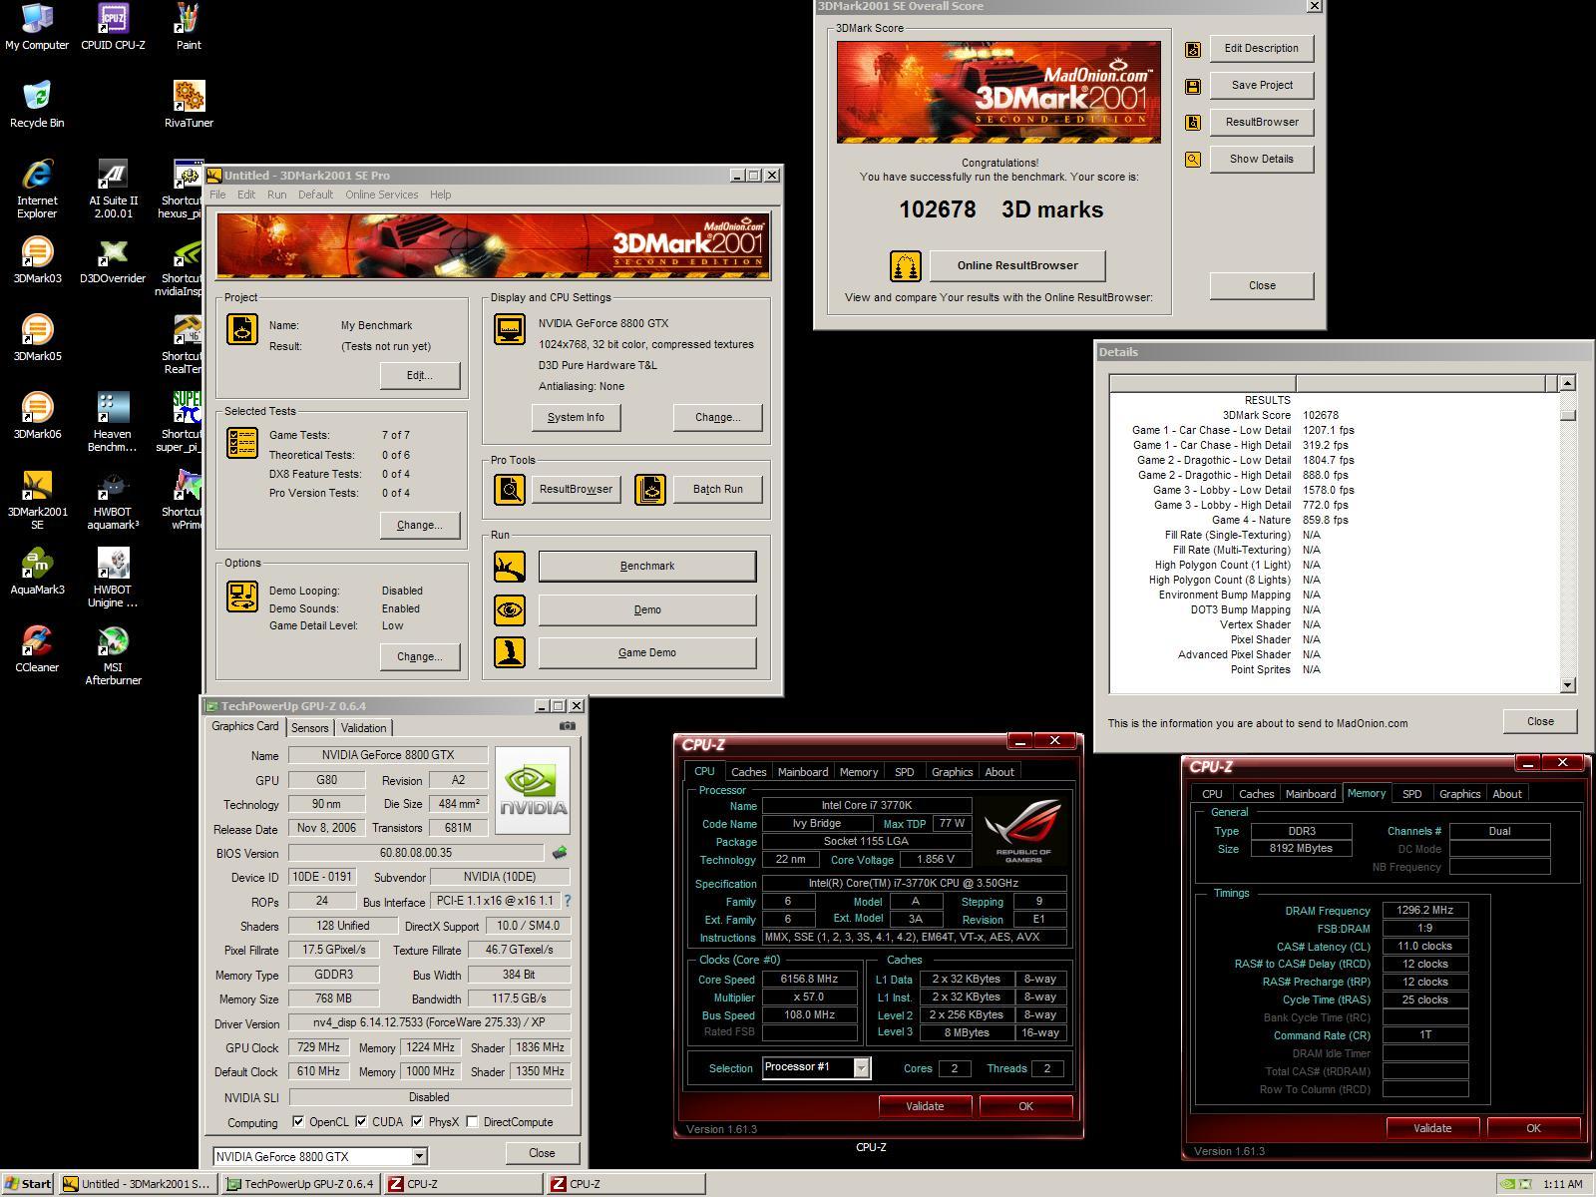Click the joystick icon beside Game Demo
This screenshot has height=1197, width=1596.
[x=510, y=652]
